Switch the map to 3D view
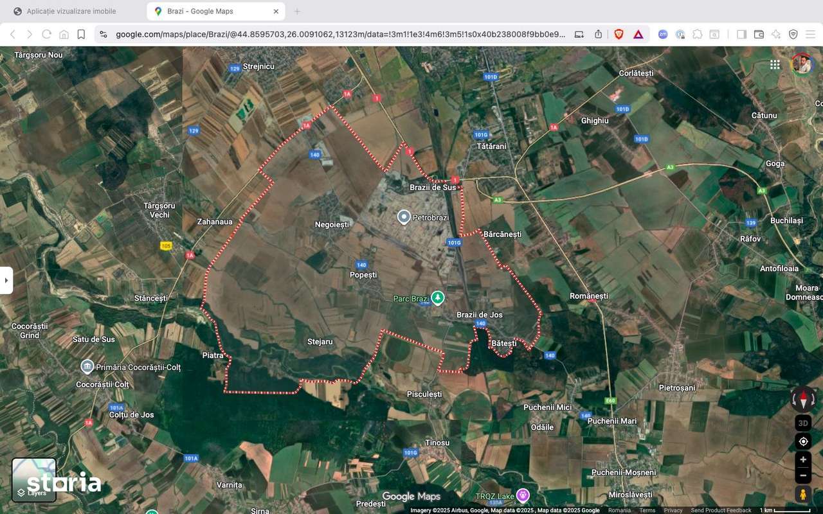Viewport: 823px width, 514px height. click(802, 423)
